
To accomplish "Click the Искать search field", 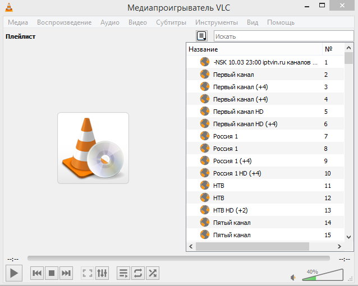I will point(283,36).
